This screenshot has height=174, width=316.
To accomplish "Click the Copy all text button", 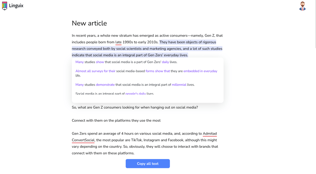I will (x=147, y=163).
